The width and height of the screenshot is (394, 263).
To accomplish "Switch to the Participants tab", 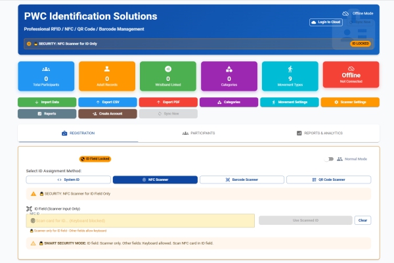I will pos(198,133).
